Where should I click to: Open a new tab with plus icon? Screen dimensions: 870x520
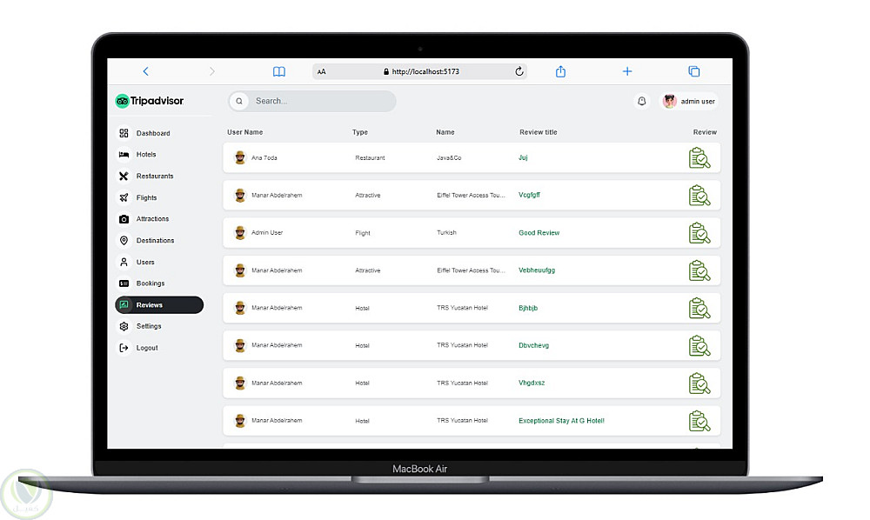(627, 71)
